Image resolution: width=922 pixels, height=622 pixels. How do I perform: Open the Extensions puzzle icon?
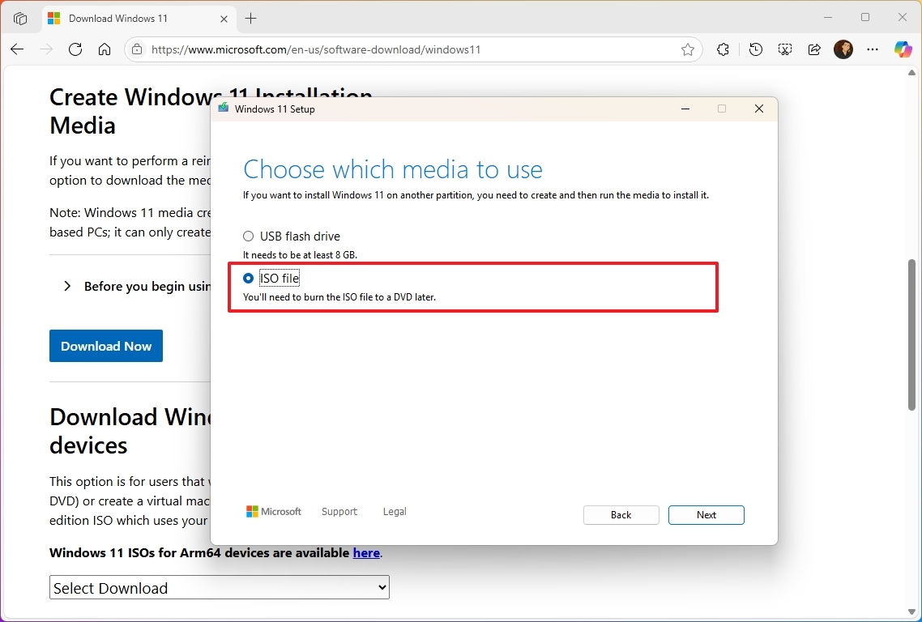click(x=723, y=49)
